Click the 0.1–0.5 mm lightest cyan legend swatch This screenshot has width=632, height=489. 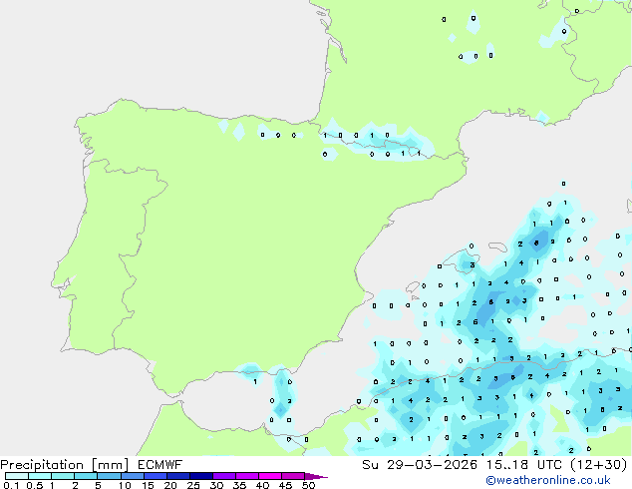tap(17, 476)
